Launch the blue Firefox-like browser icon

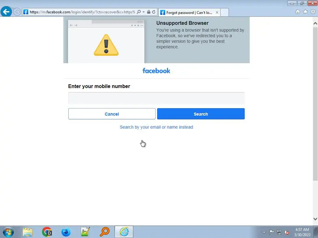click(66, 232)
